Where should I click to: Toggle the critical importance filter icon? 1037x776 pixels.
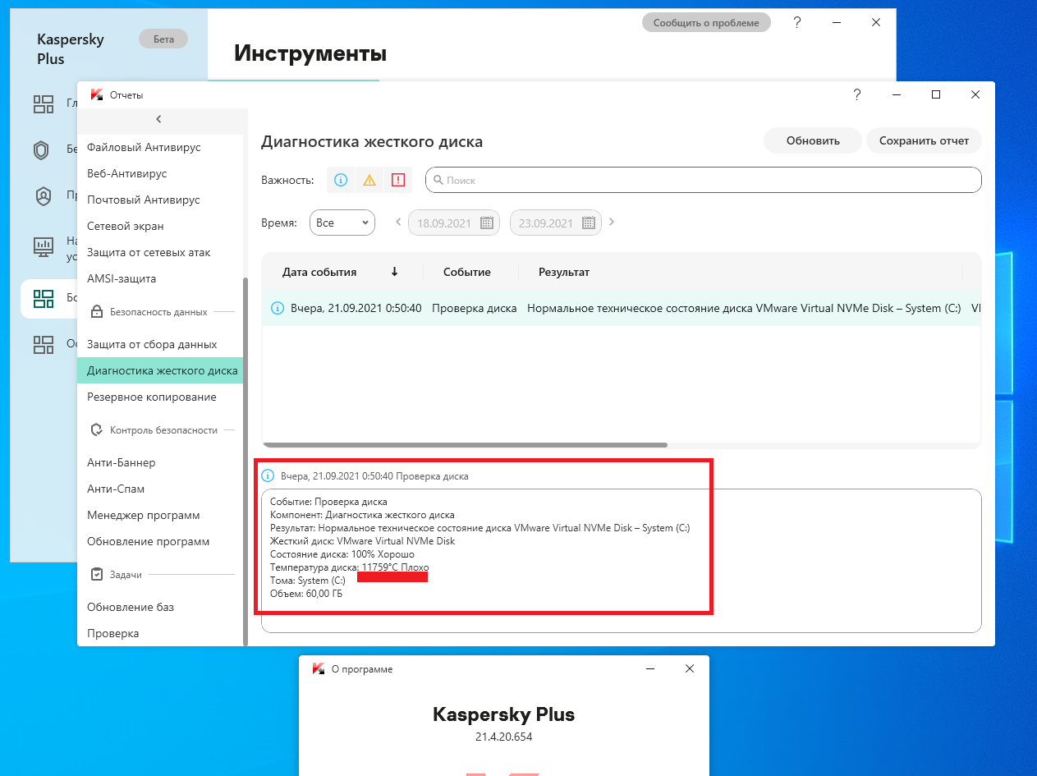pos(398,180)
